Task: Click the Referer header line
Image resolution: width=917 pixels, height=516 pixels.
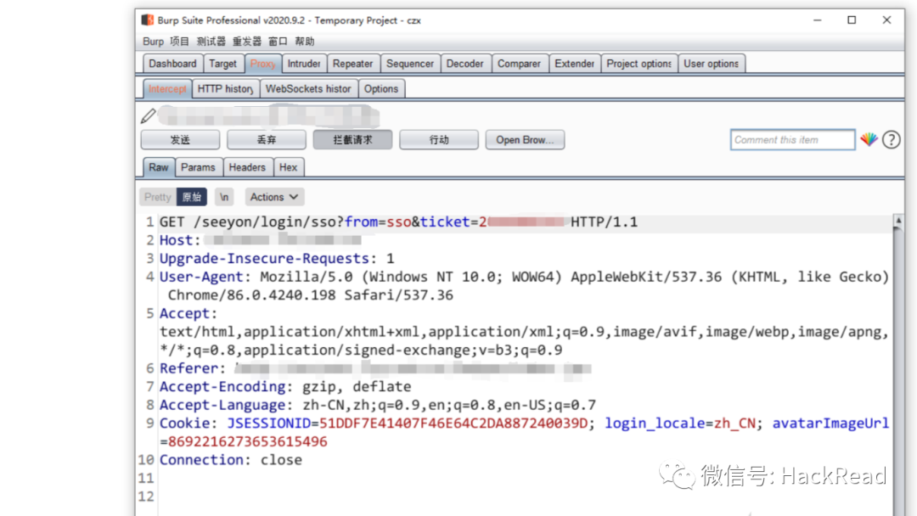Action: [374, 368]
